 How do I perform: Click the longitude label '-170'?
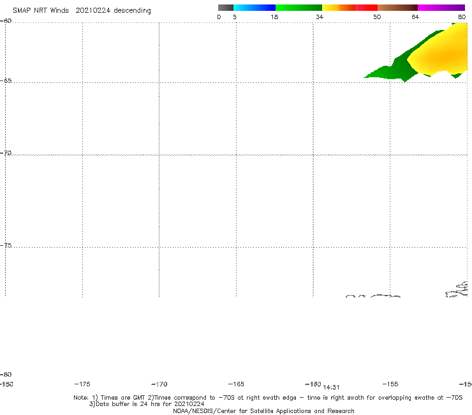pyautogui.click(x=159, y=384)
